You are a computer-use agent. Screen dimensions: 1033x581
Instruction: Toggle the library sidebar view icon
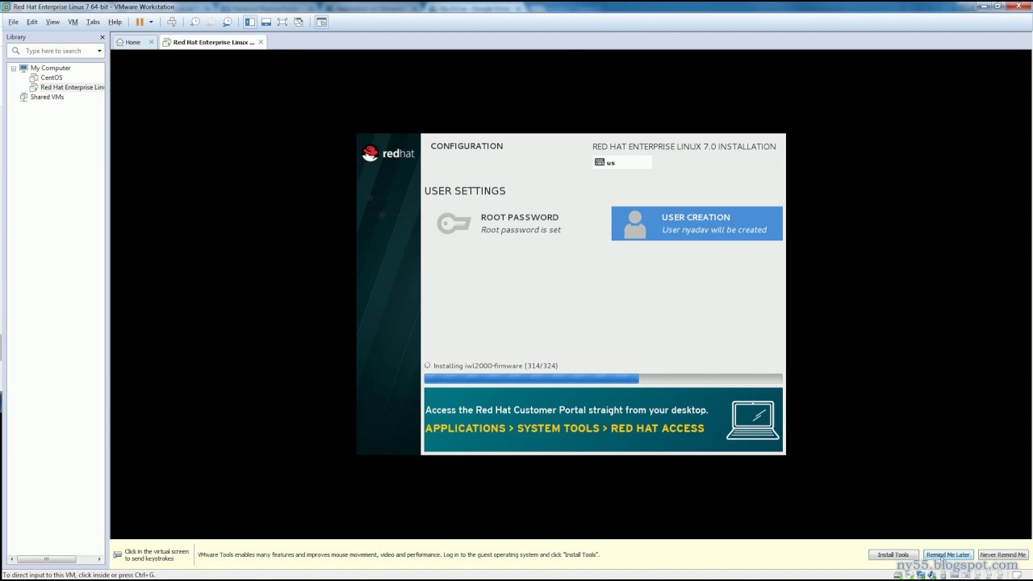pyautogui.click(x=250, y=22)
